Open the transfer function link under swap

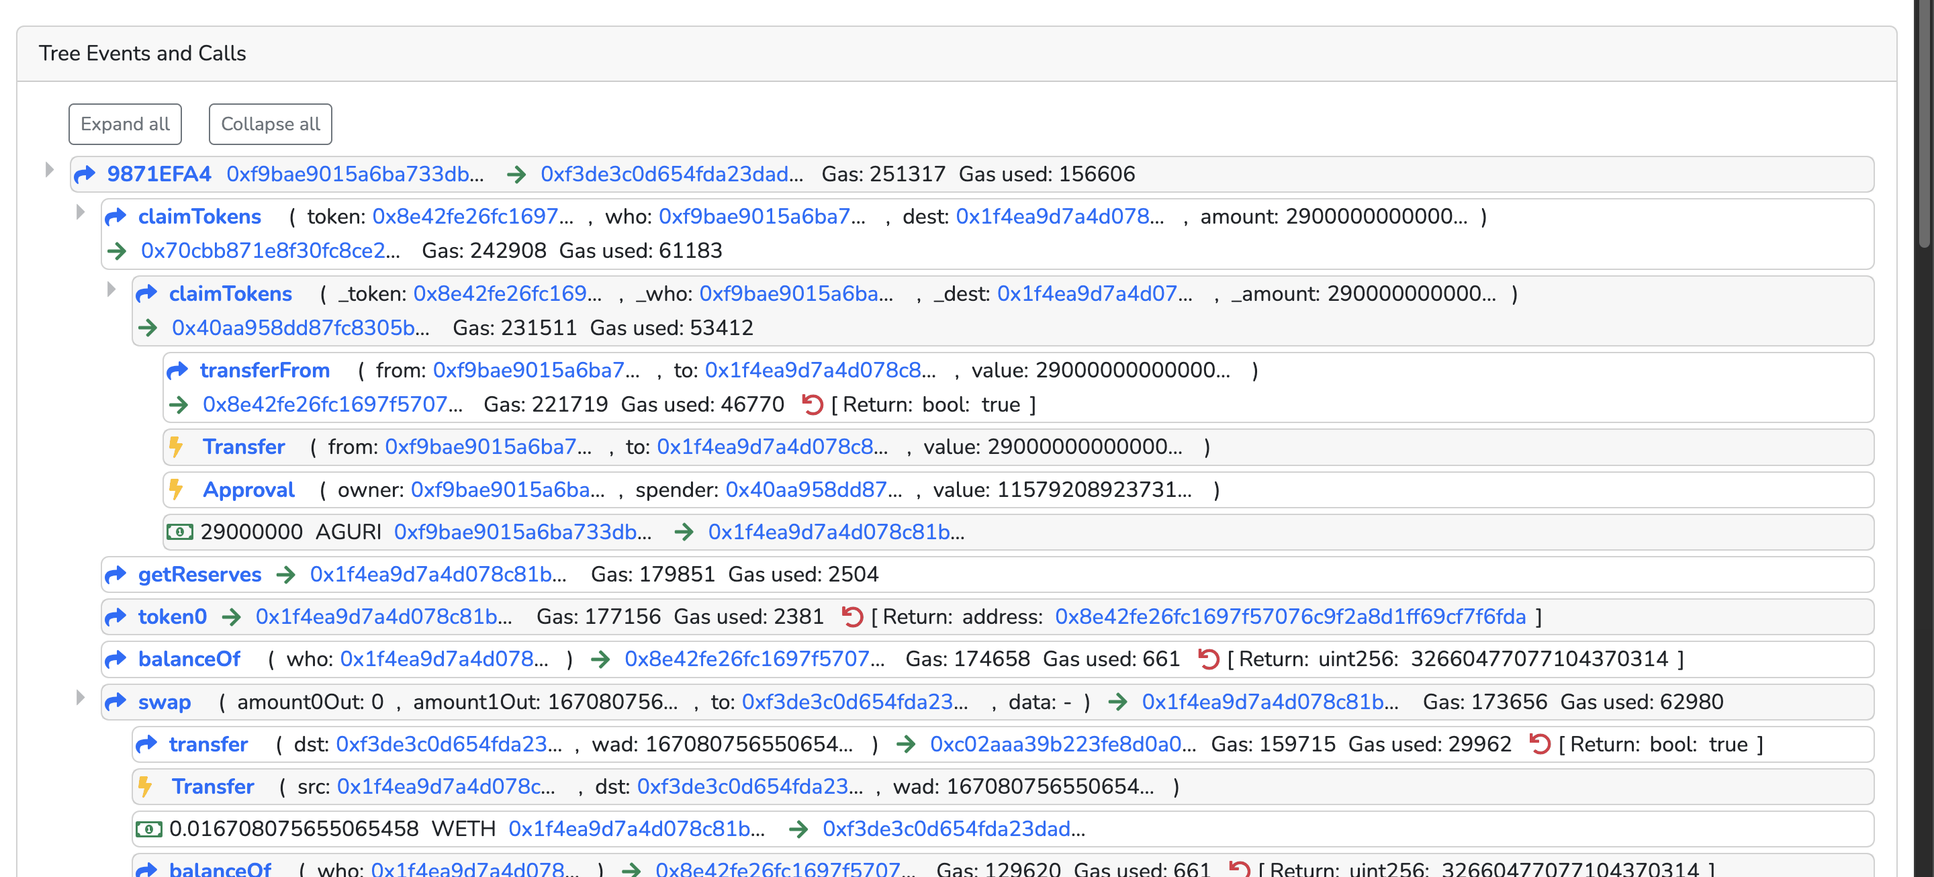tap(208, 744)
